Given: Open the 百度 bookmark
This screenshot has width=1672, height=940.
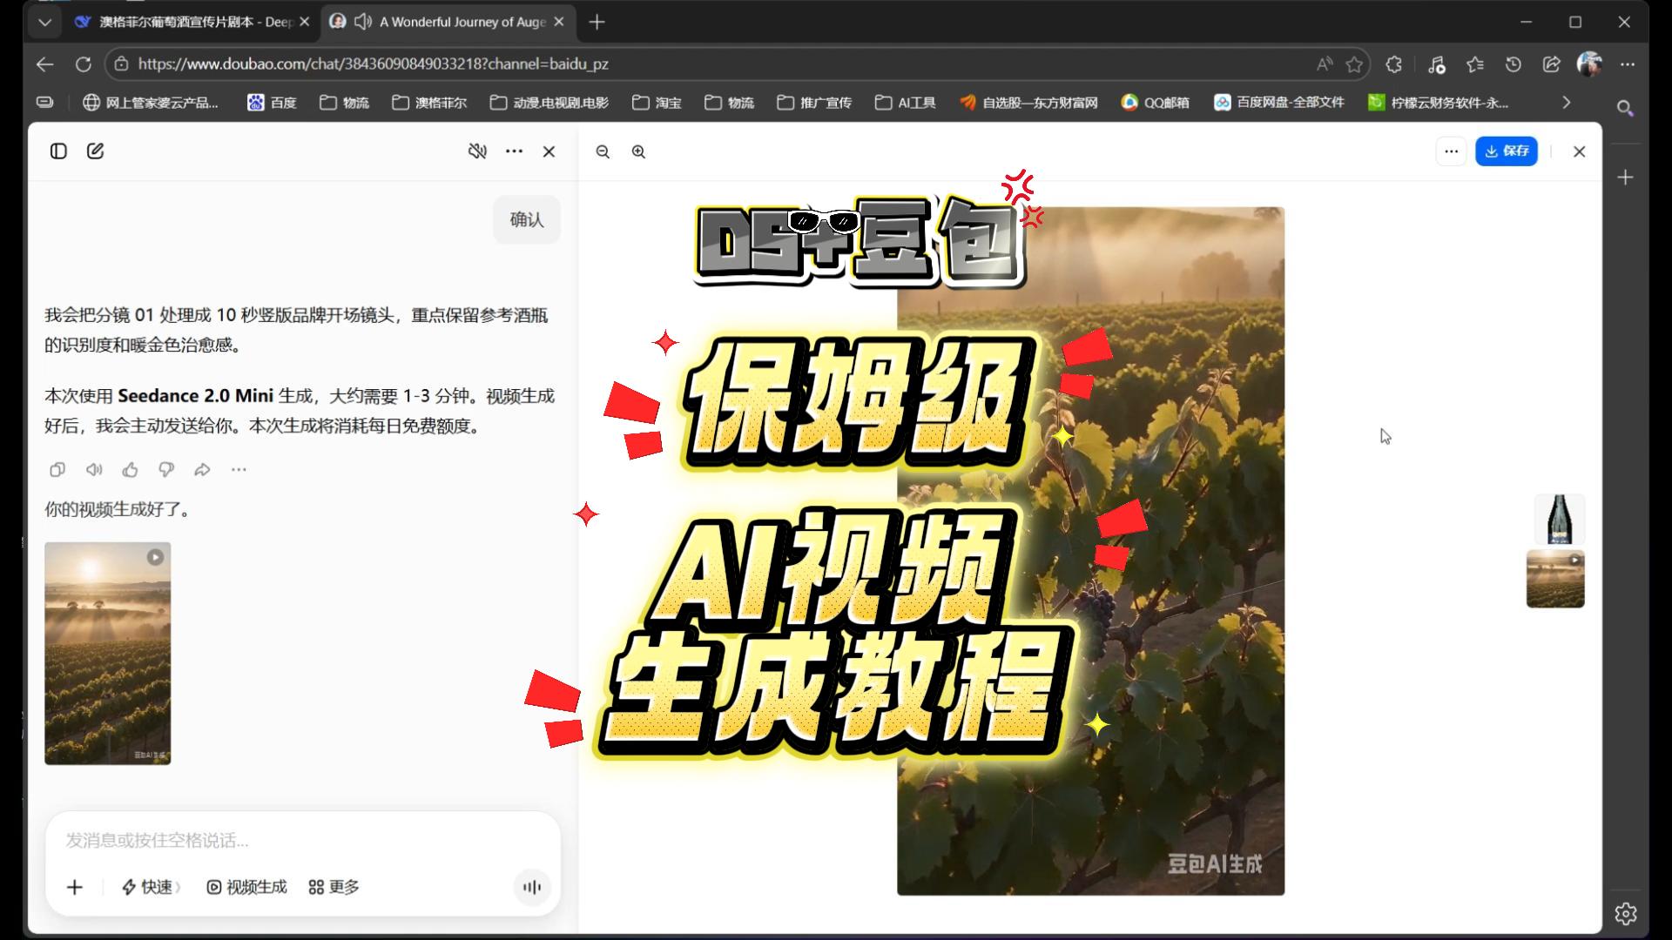Looking at the screenshot, I should [272, 103].
